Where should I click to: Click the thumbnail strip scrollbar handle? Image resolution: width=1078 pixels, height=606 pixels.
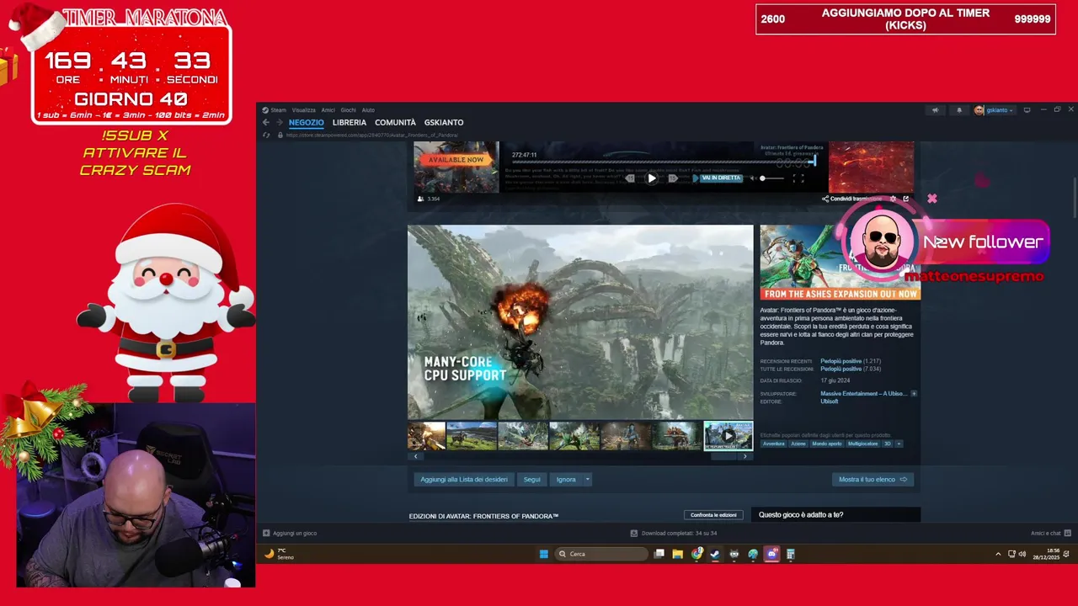pos(724,456)
